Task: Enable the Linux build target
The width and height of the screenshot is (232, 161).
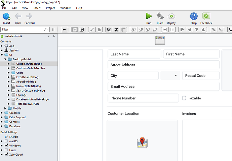Action: pos(6,150)
